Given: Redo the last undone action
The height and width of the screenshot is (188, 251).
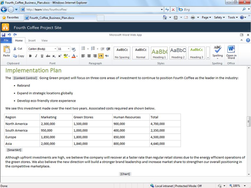Looking at the screenshot, I should 15,35.
